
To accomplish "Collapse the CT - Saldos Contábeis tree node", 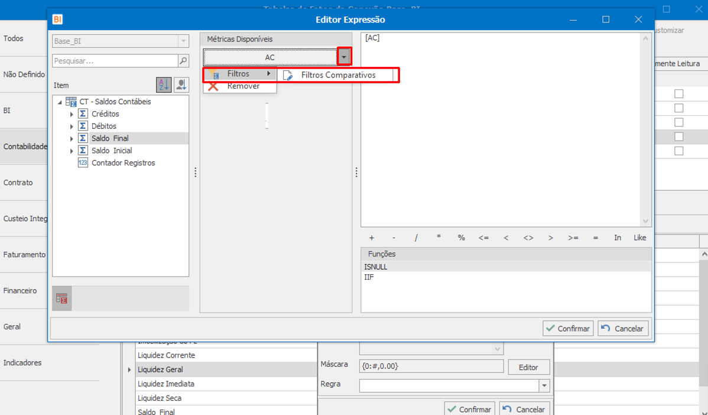I will [60, 102].
